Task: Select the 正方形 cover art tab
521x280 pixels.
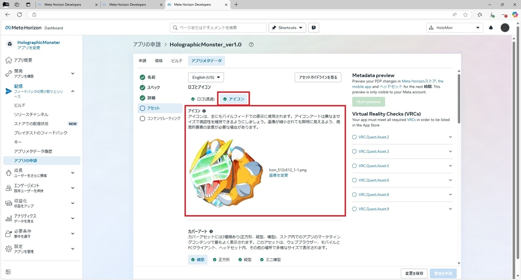Action: pos(221,260)
